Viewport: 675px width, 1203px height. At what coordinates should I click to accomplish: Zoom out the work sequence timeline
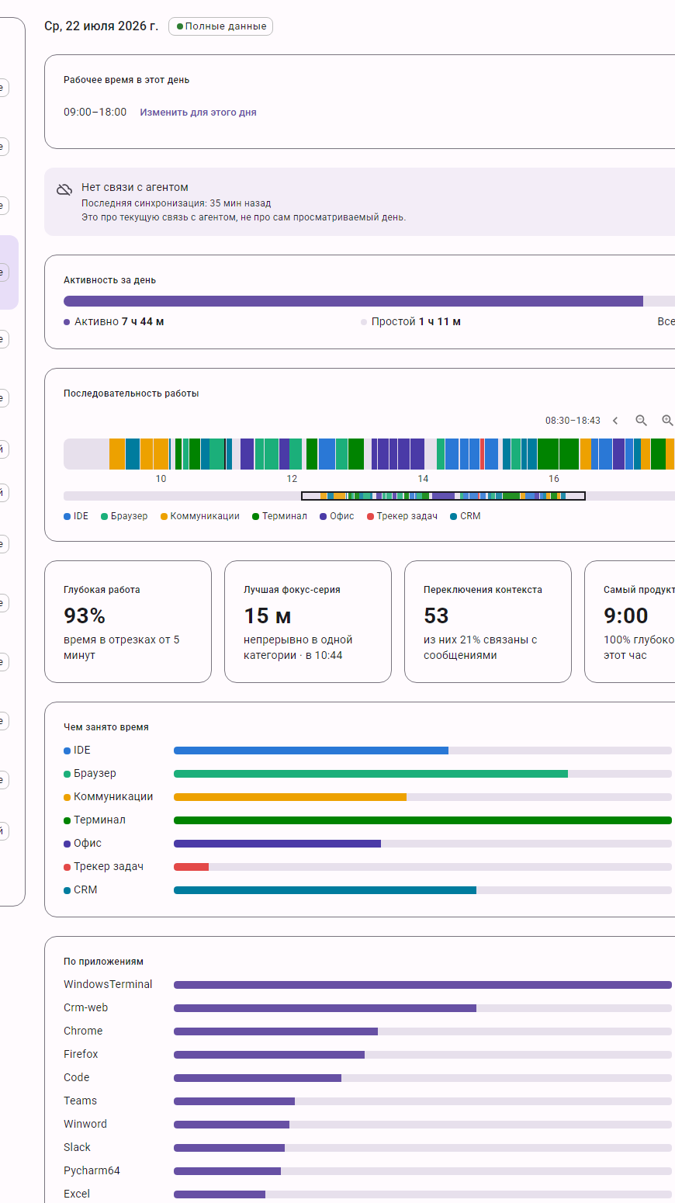click(641, 420)
